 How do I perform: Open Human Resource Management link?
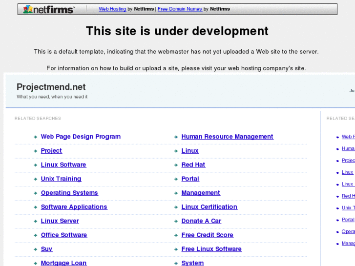click(228, 137)
